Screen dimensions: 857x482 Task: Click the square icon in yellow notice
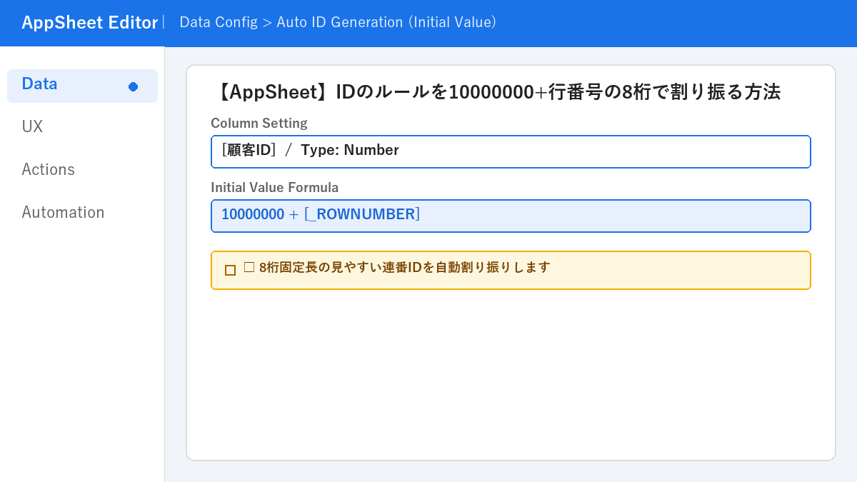tap(230, 270)
